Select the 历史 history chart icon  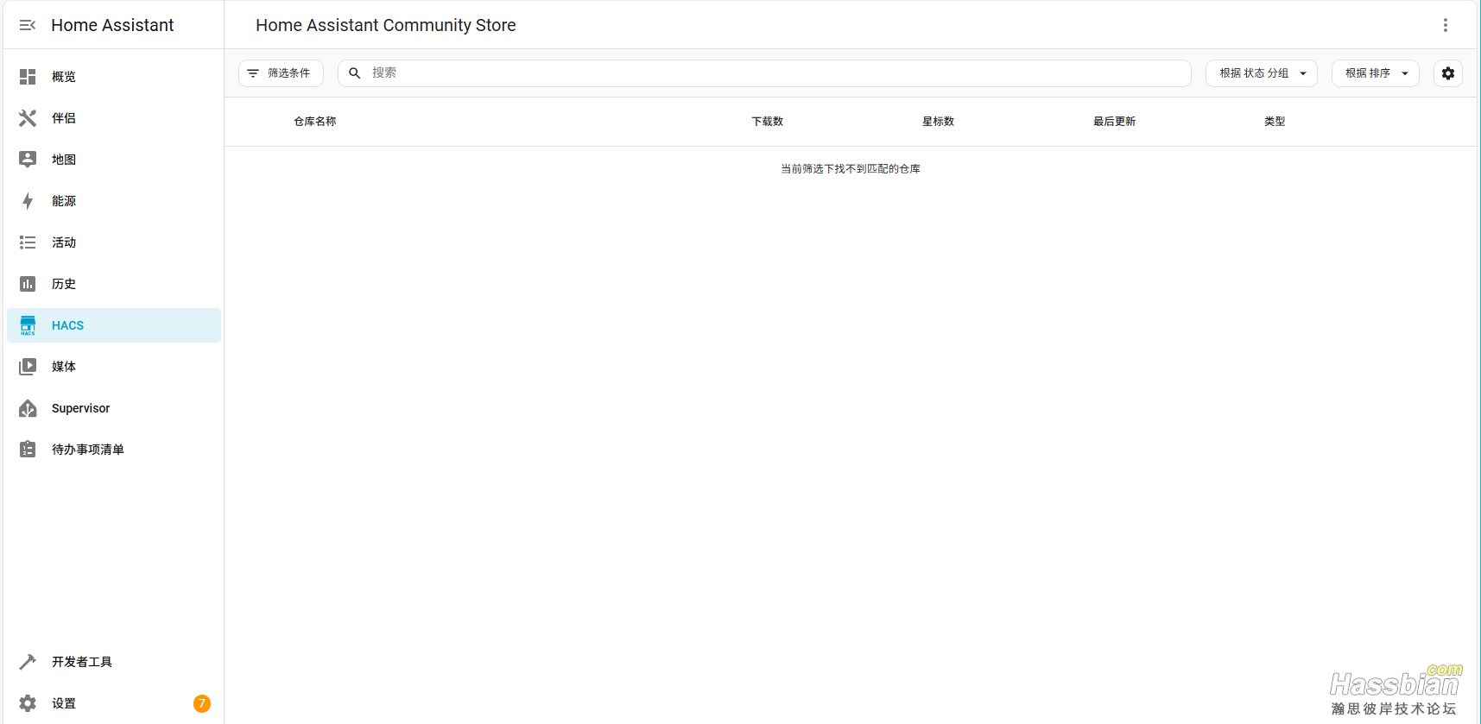(x=28, y=284)
